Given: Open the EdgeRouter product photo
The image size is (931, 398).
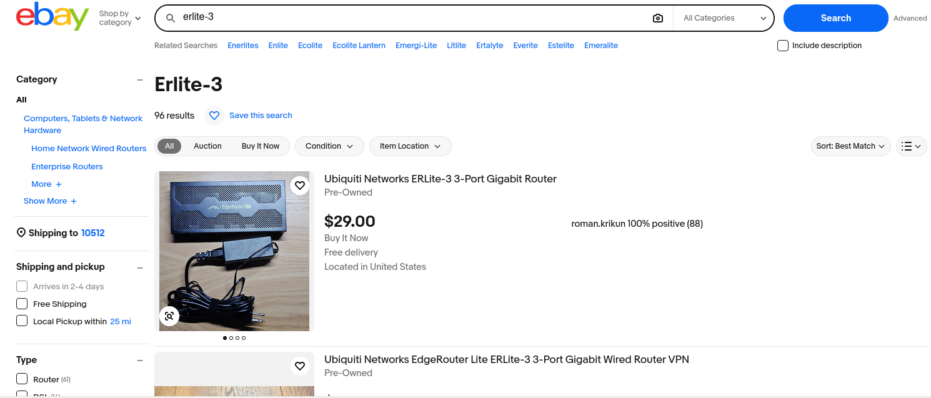Looking at the screenshot, I should [234, 251].
